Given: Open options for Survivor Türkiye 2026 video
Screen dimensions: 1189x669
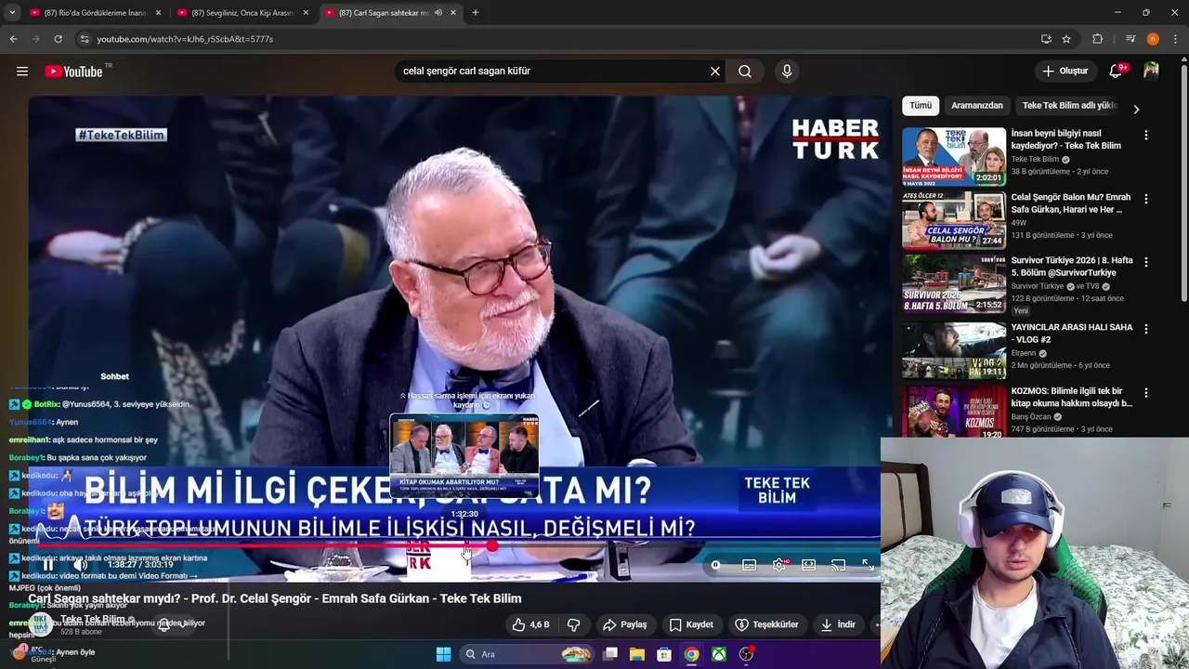Looking at the screenshot, I should pyautogui.click(x=1145, y=263).
